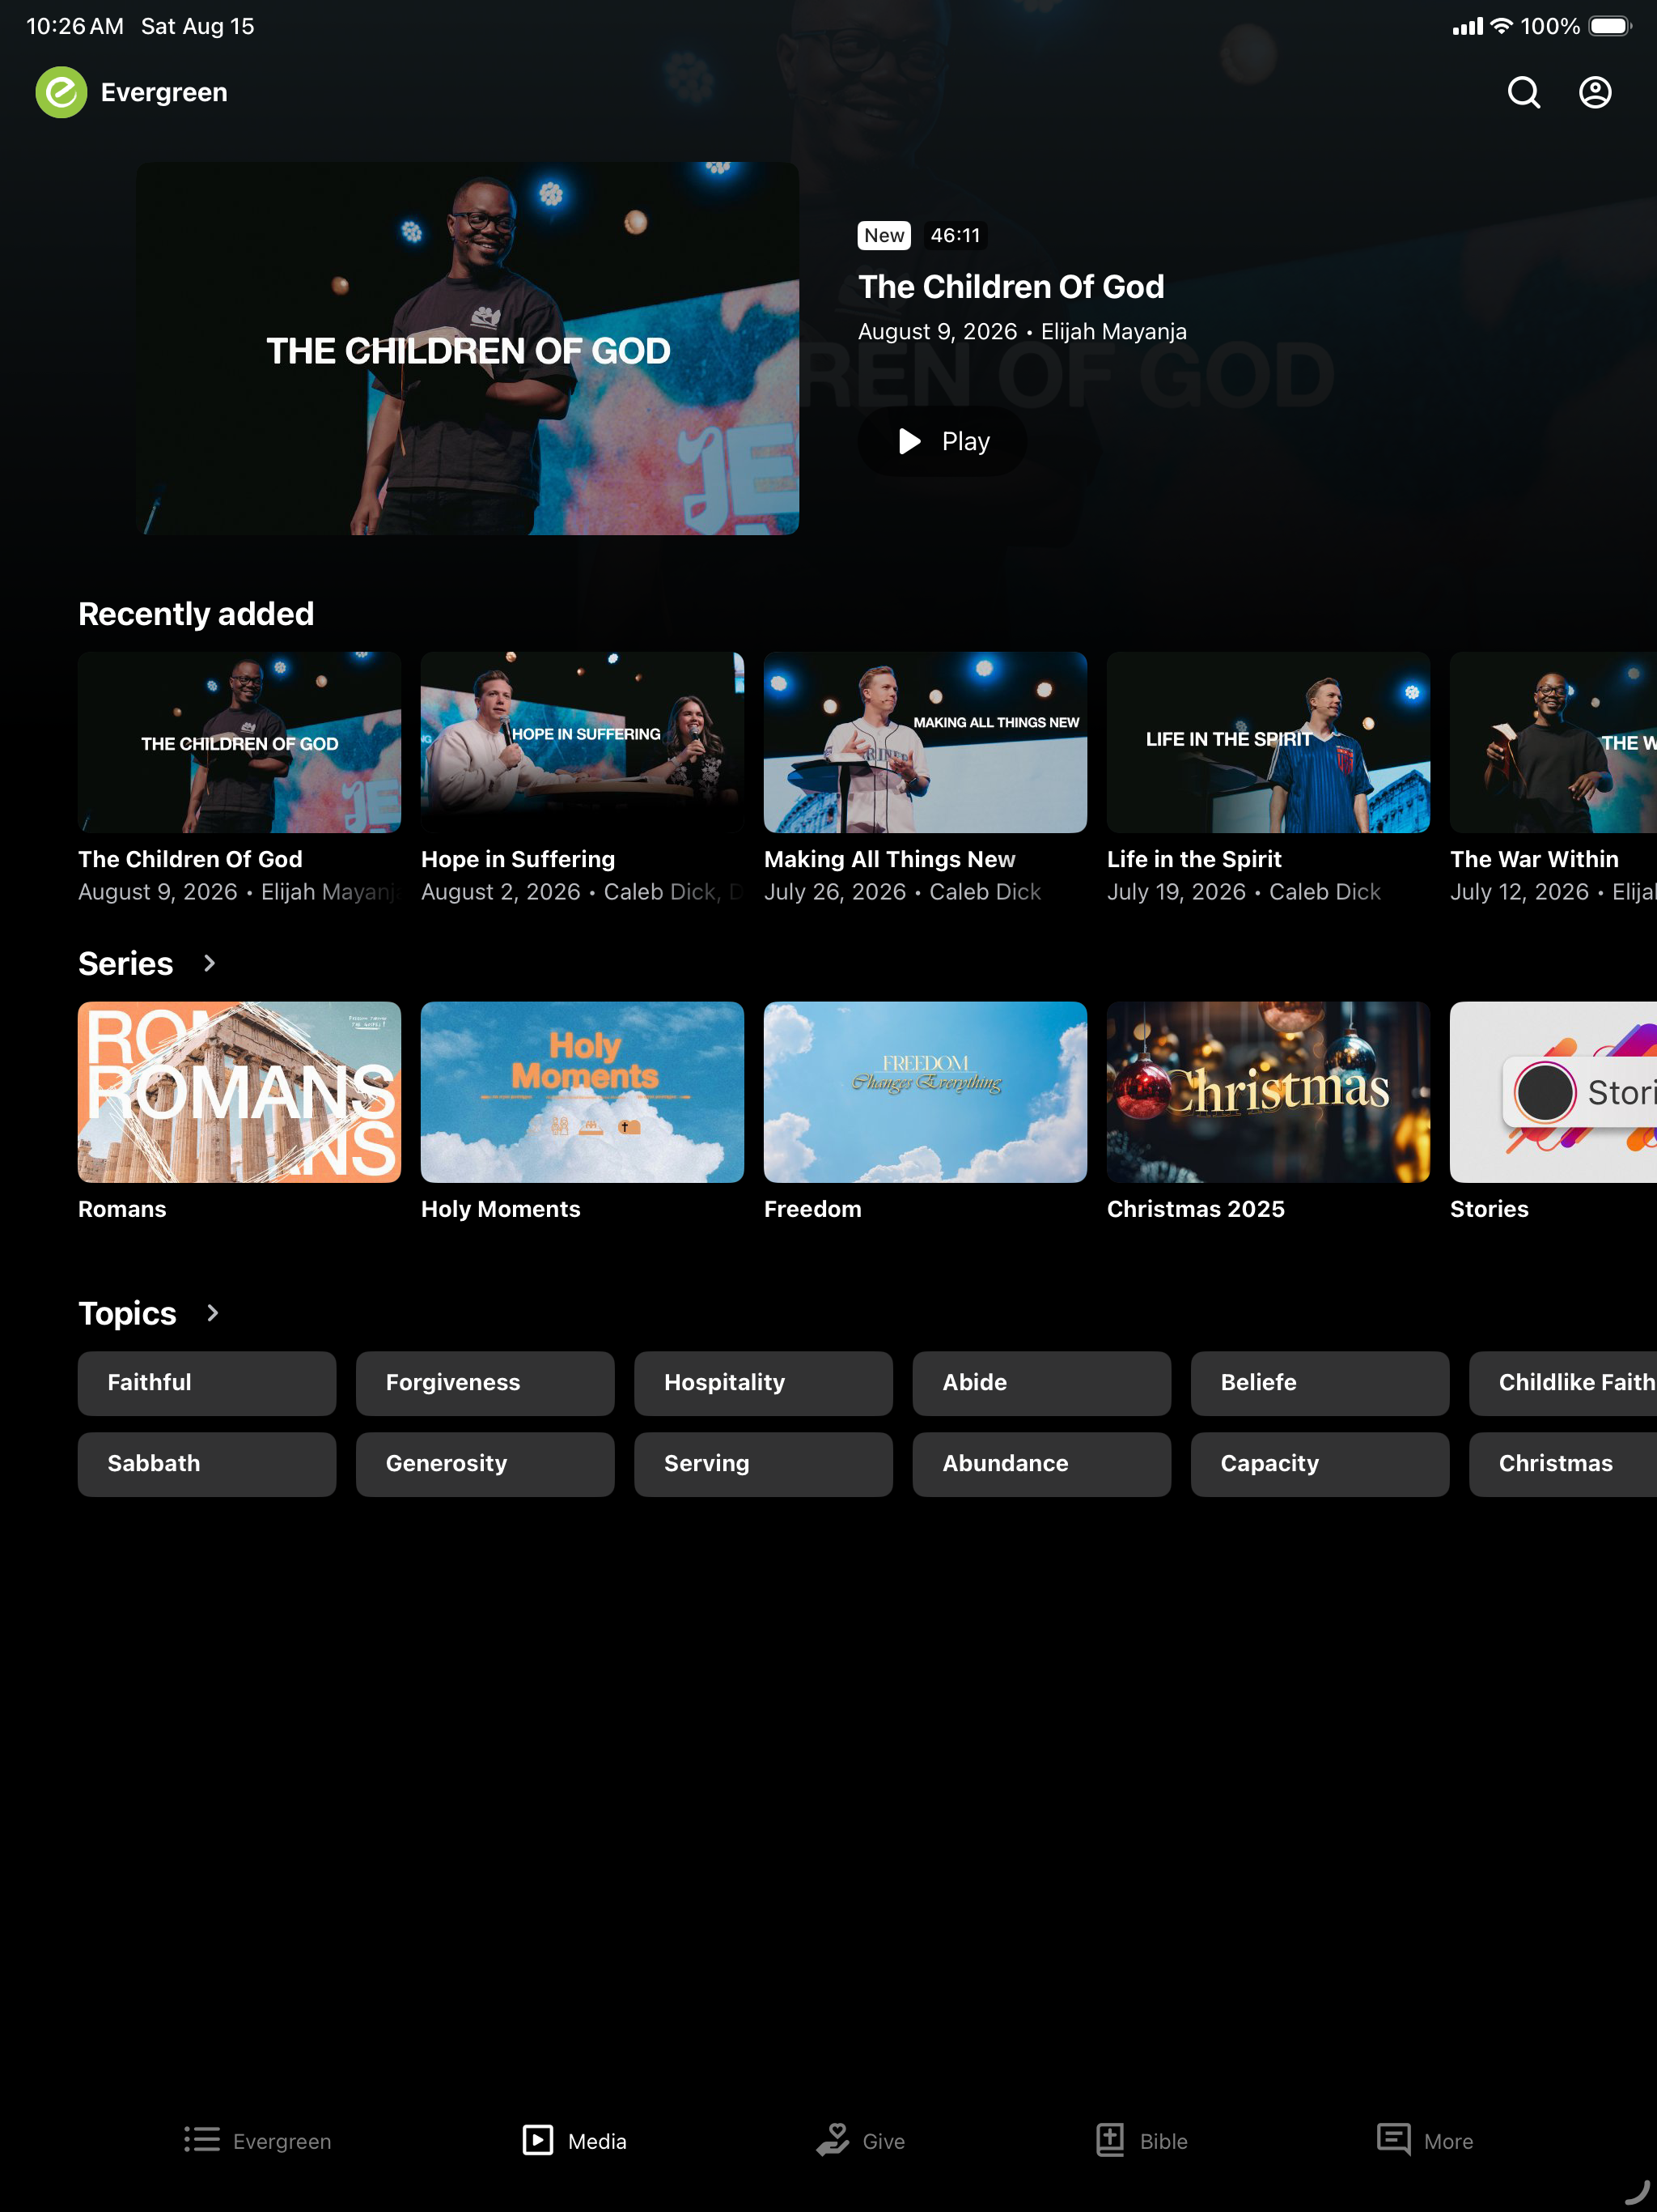Select the Sabbath topic
The image size is (1657, 2212).
(207, 1464)
